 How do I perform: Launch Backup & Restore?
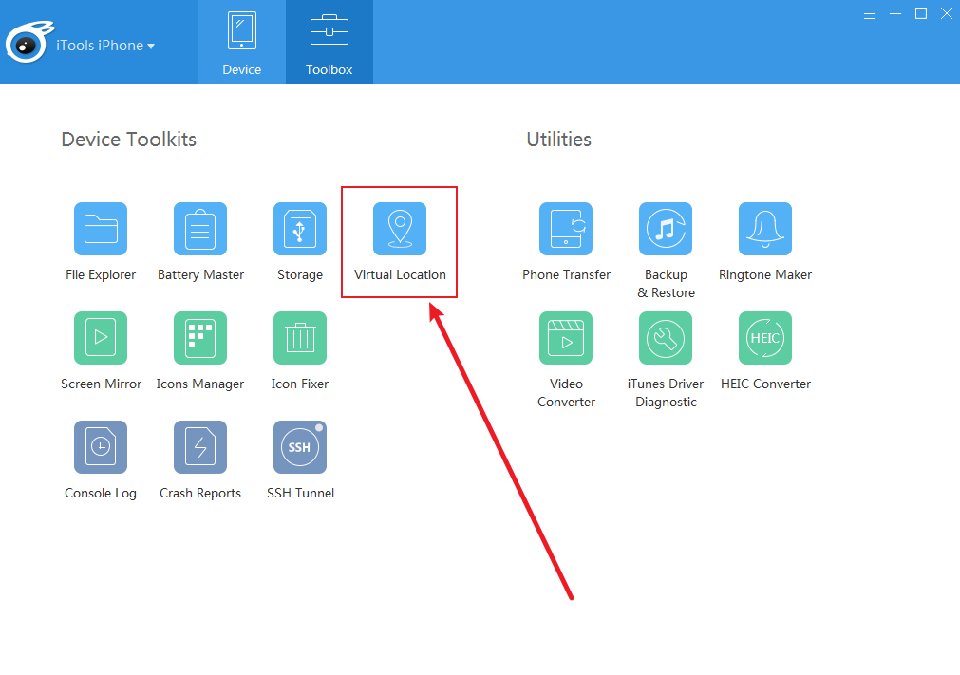point(666,229)
